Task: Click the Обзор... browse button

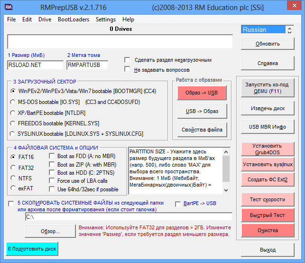Action: pos(50,231)
